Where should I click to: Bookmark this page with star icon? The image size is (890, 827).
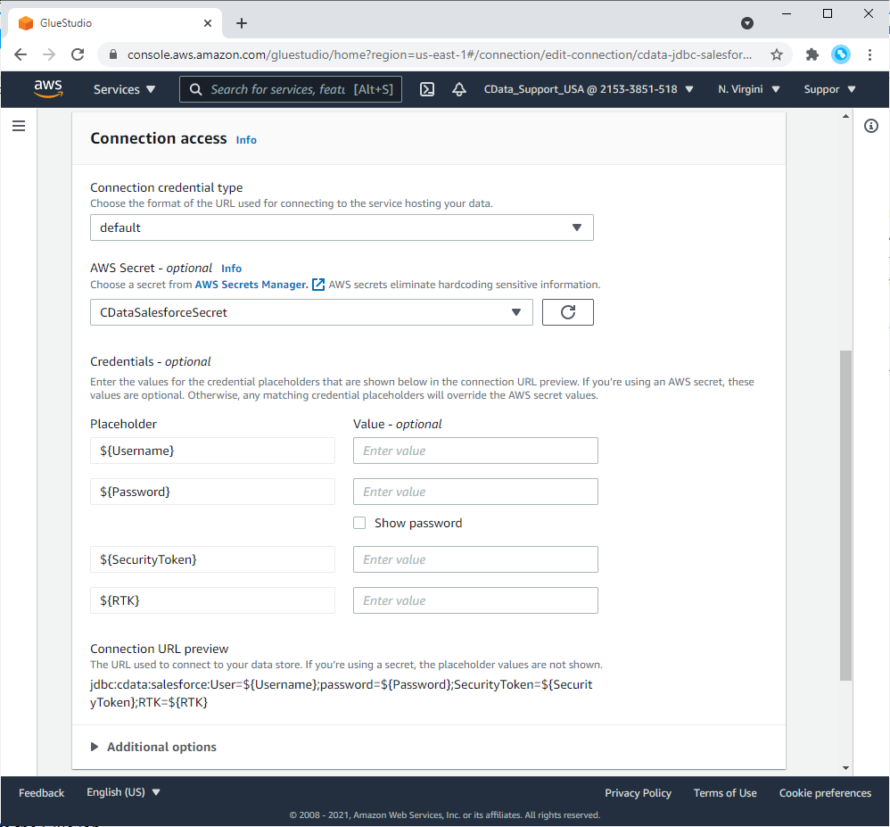[776, 54]
